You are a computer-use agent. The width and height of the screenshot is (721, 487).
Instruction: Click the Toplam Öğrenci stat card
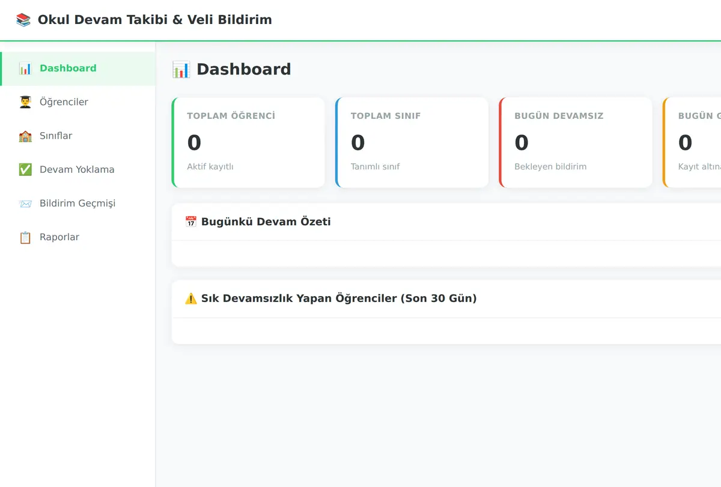pos(248,142)
